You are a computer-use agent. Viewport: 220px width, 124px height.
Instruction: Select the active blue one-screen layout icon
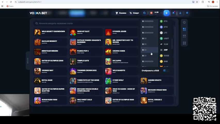tap(184, 29)
